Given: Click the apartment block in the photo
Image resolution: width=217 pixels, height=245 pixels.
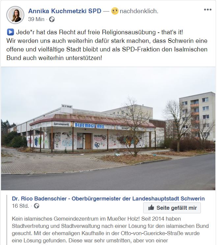Looking at the screenshot, I should (x=197, y=116).
